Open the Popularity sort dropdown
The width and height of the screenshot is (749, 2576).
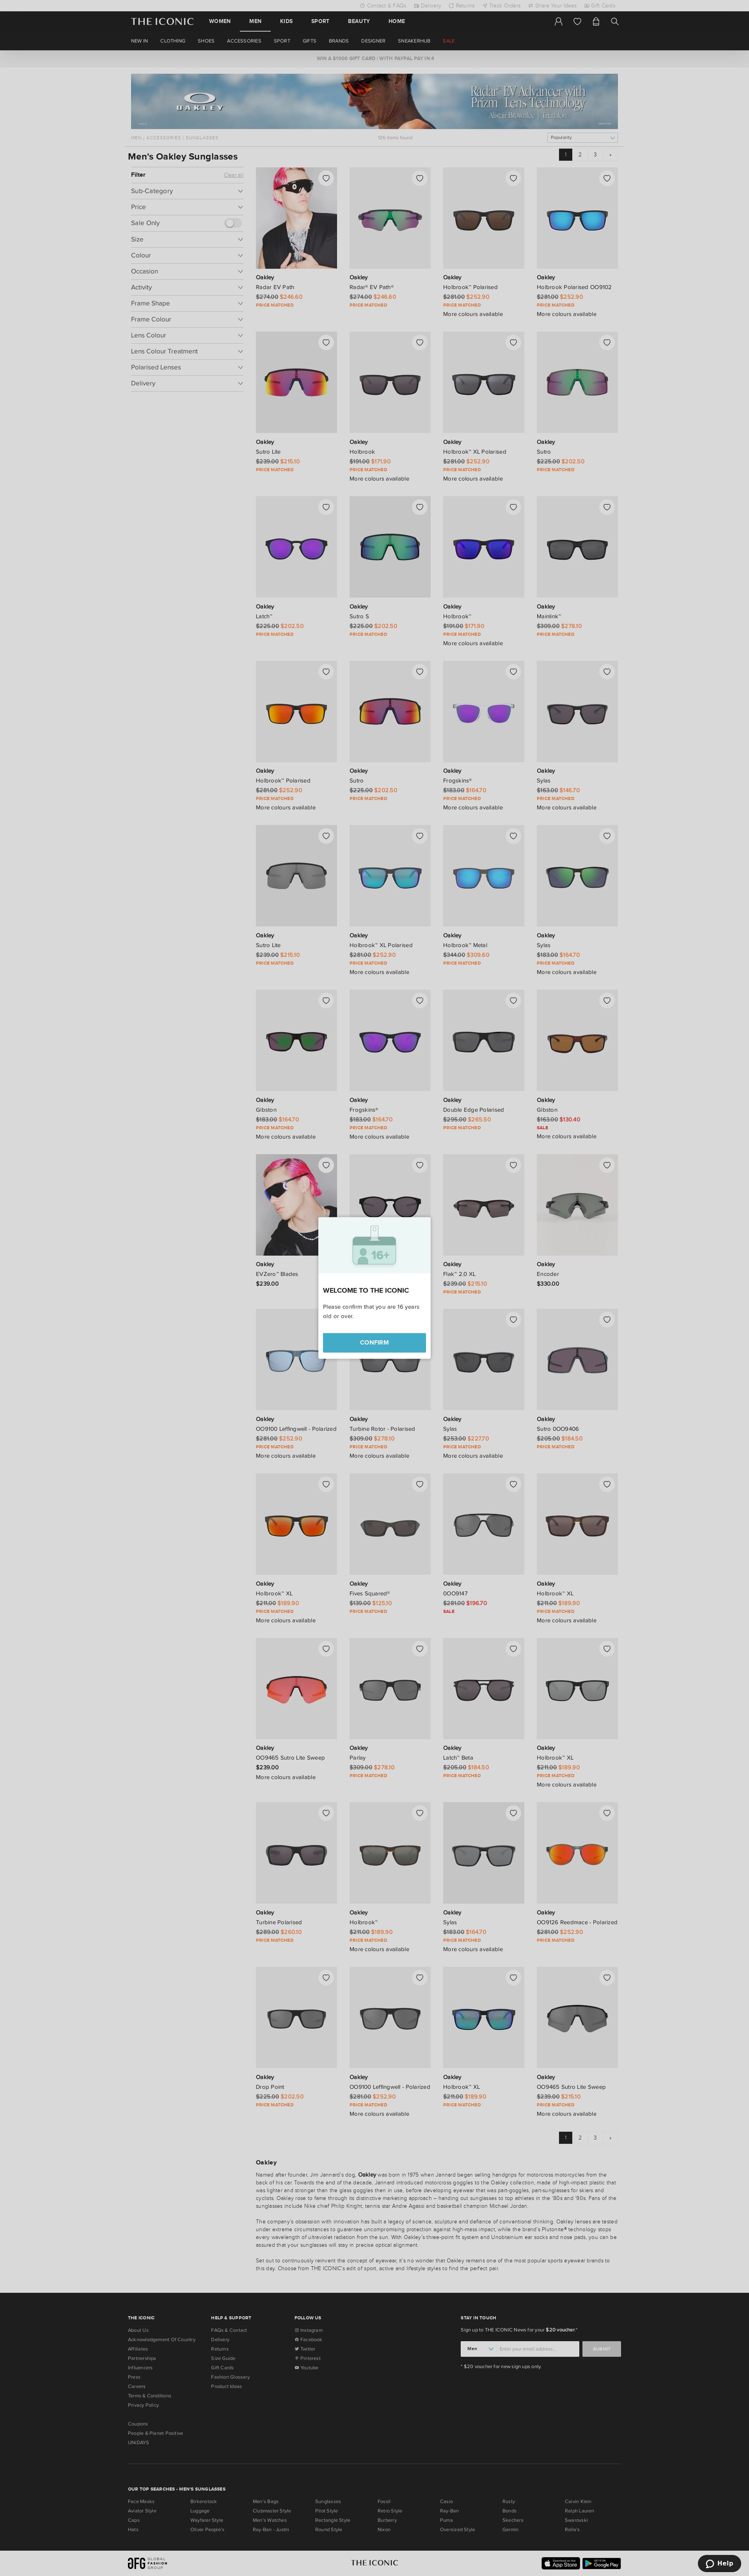tap(582, 137)
